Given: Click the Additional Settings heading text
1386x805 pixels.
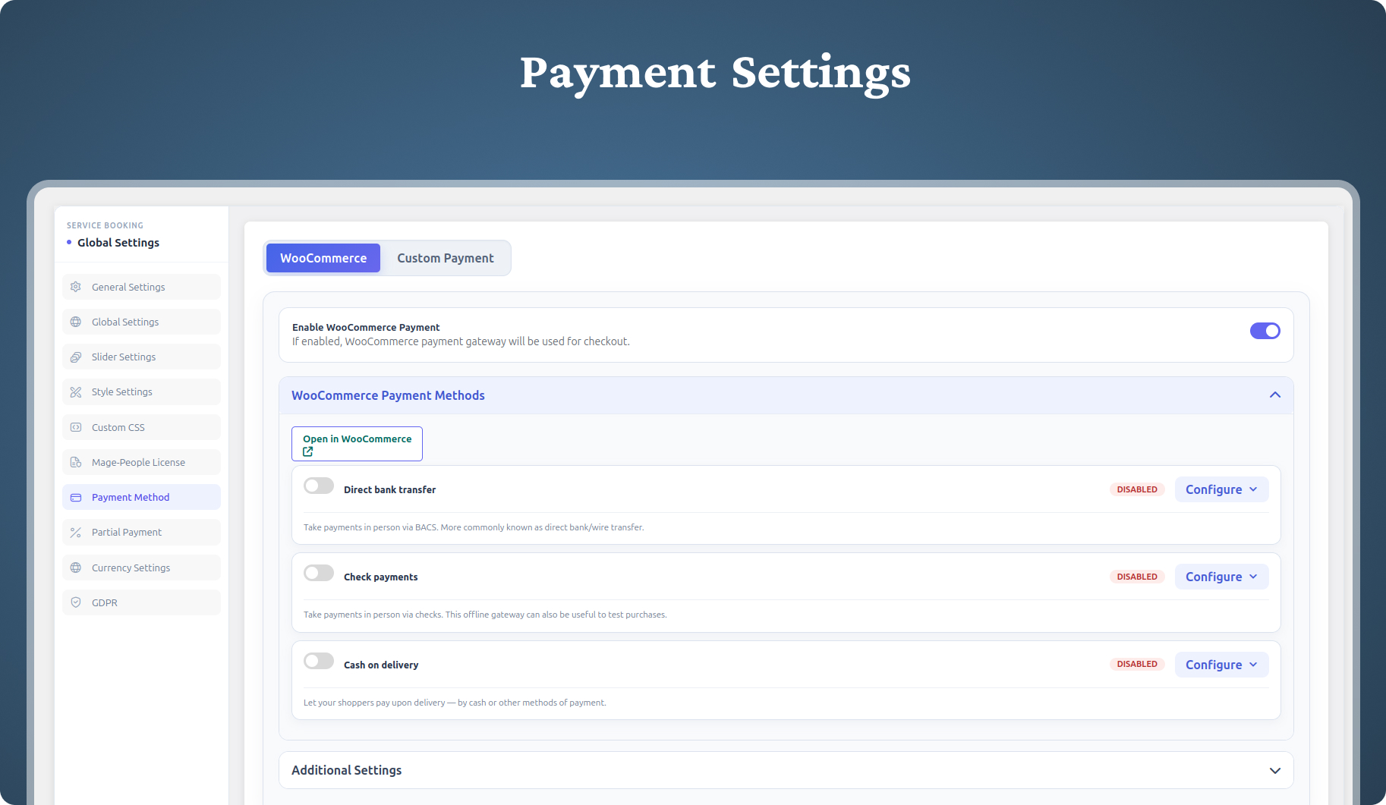Looking at the screenshot, I should click(x=347, y=770).
